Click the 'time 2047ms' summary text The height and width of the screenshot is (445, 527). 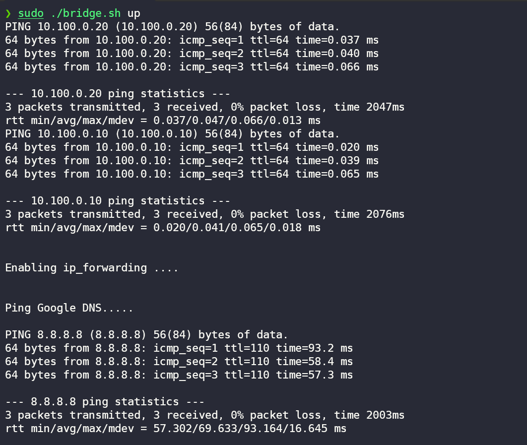coord(369,107)
